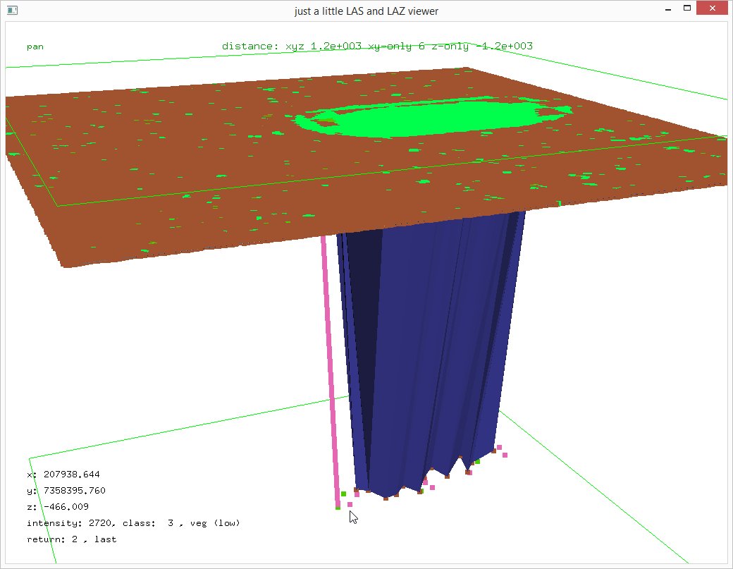Maximize the viewer window

(x=687, y=8)
